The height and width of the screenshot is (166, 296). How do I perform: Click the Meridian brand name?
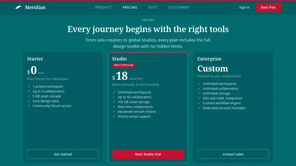[35, 7]
